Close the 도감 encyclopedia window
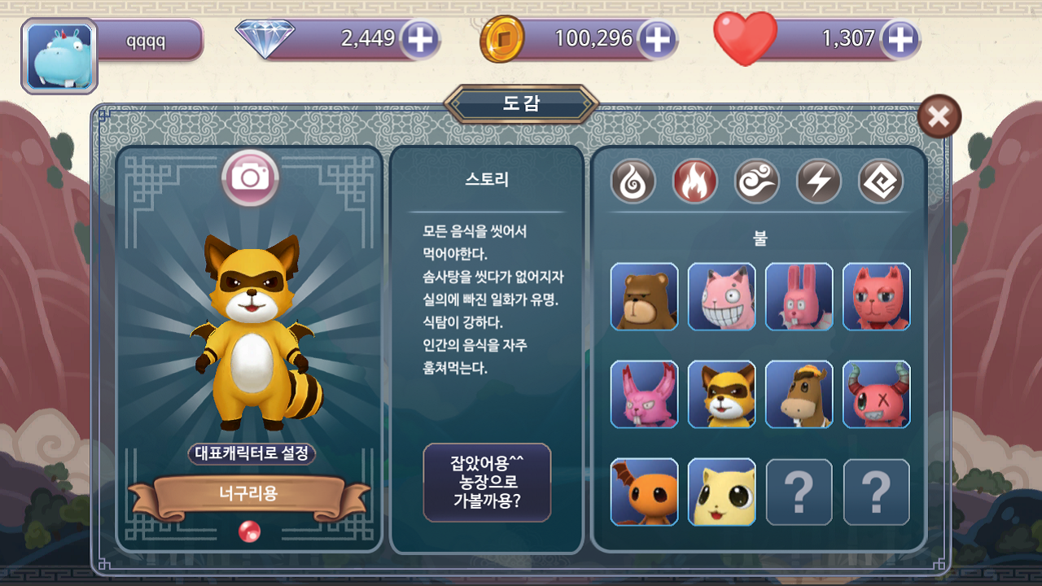This screenshot has width=1042, height=586. click(939, 117)
